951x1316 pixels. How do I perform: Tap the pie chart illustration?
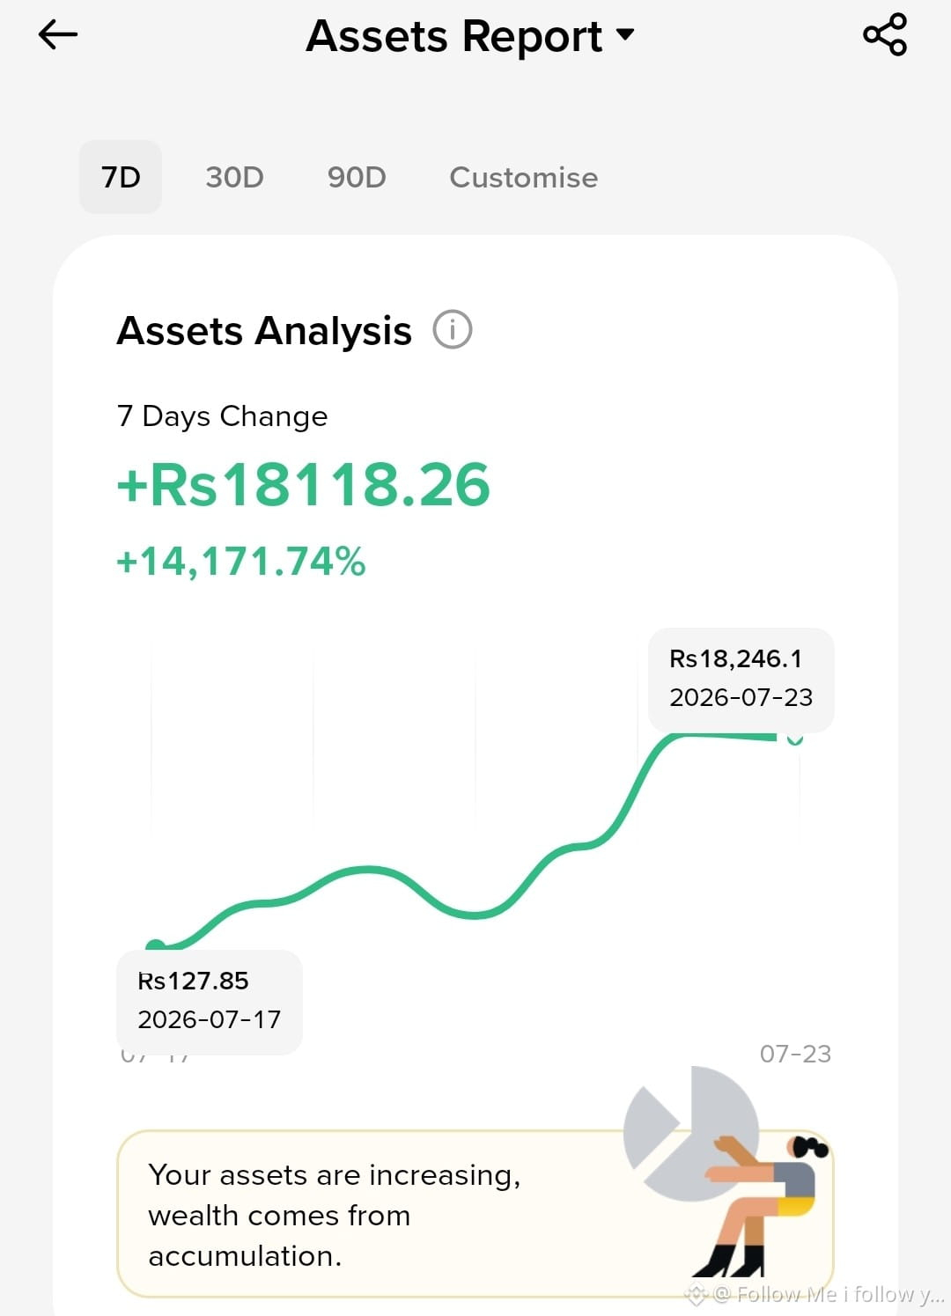pos(692,1134)
